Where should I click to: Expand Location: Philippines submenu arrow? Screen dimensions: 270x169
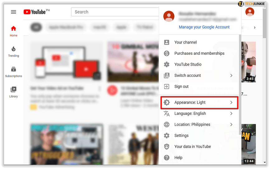tap(231, 124)
